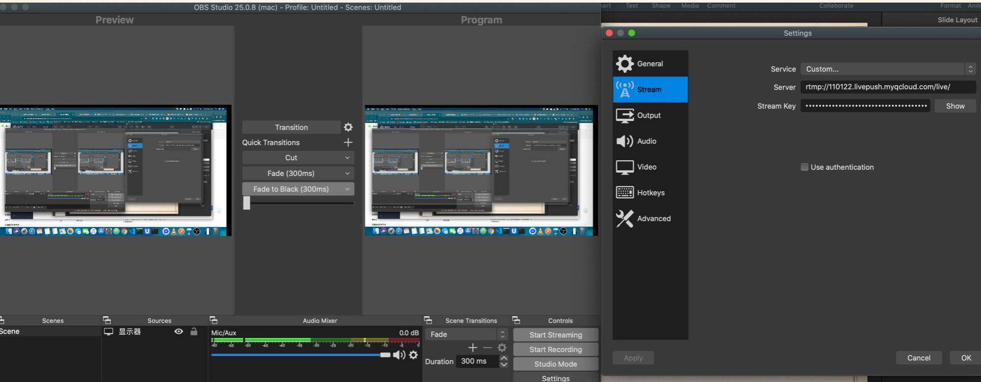Click Start Recording button
This screenshot has height=382, width=981.
pos(556,350)
